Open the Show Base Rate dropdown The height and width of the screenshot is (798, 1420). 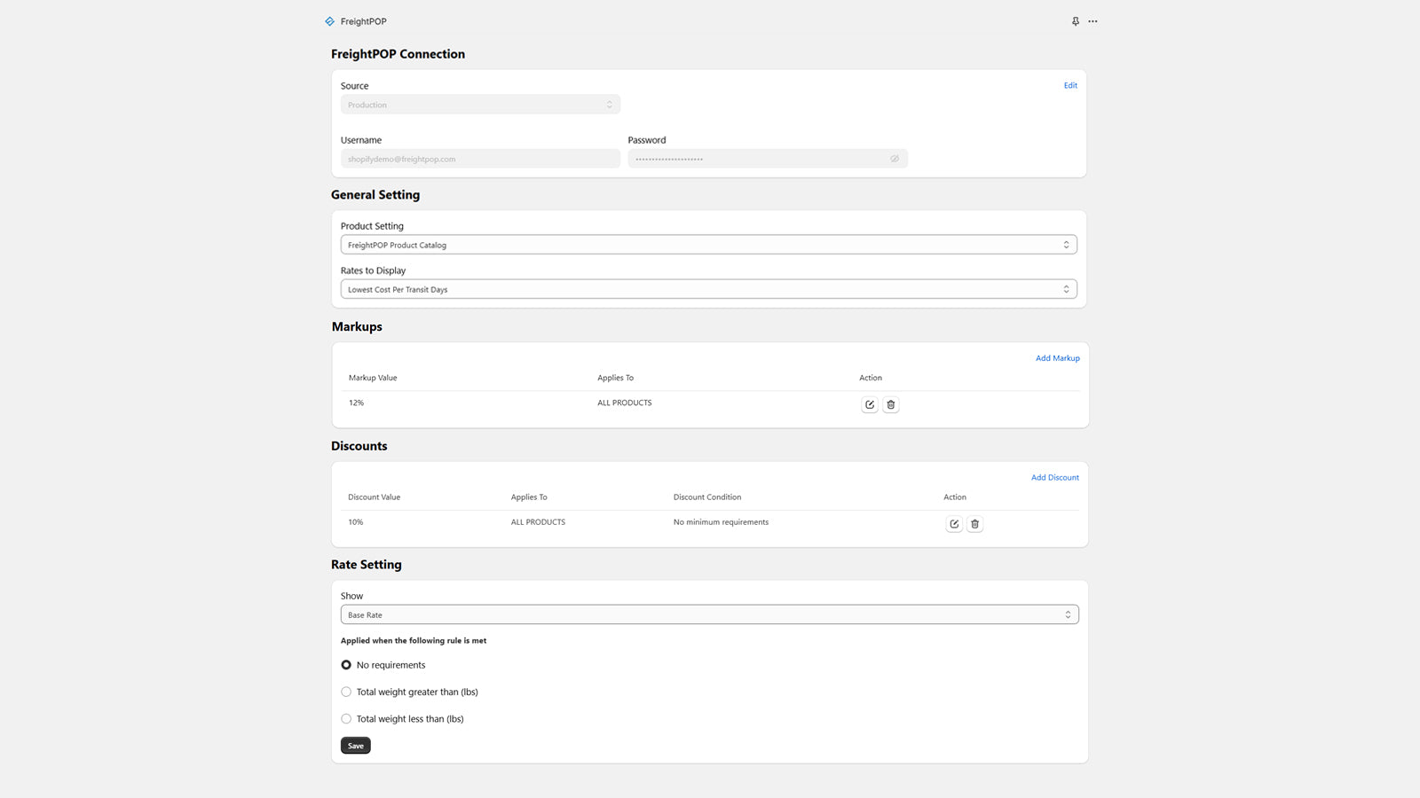point(710,614)
